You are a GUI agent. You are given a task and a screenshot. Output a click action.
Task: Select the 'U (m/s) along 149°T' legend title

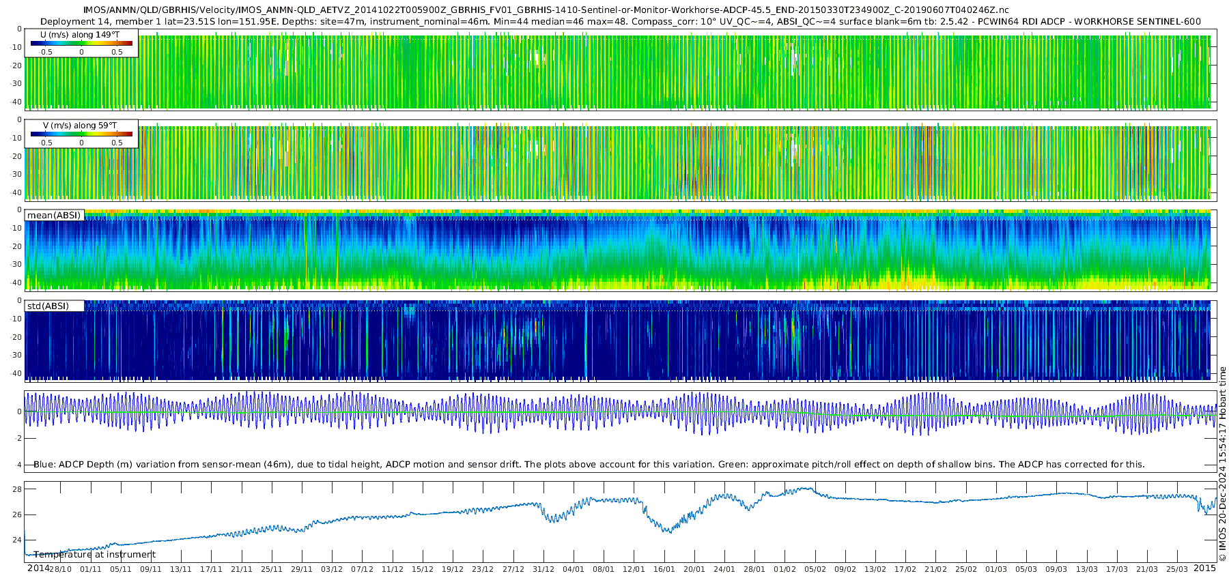80,35
